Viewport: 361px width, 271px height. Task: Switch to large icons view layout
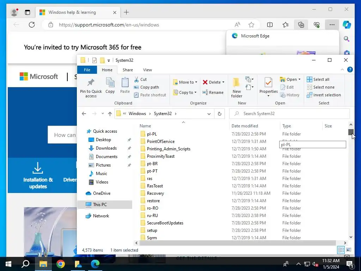(349, 250)
